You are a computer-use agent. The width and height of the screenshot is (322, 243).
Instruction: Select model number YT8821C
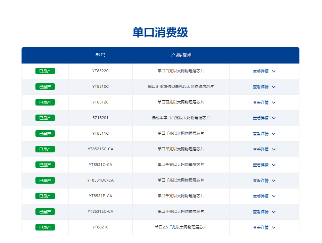coord(100,227)
